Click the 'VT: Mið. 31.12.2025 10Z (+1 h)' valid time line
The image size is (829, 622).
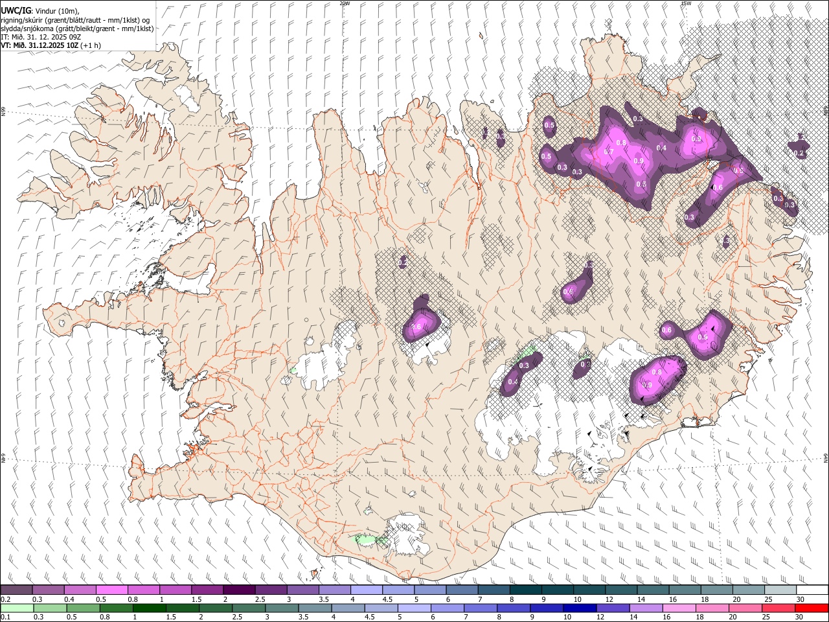coord(51,45)
